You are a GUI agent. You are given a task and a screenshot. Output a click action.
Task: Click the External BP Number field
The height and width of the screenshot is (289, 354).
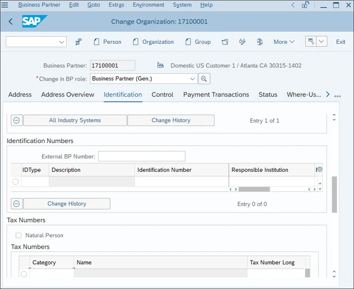click(x=142, y=156)
